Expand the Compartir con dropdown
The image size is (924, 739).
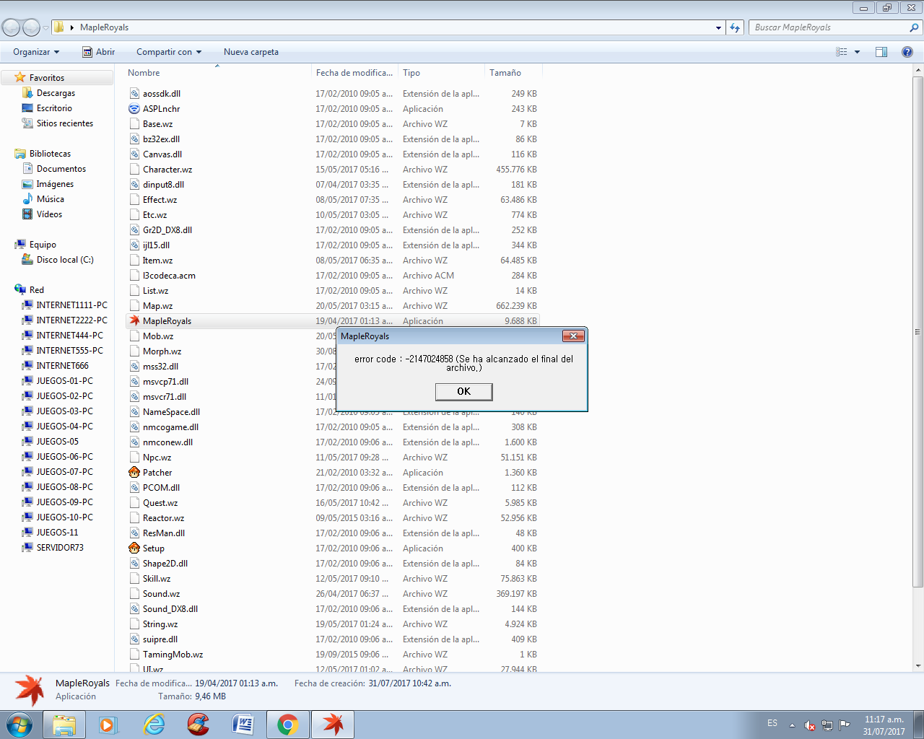click(x=169, y=52)
